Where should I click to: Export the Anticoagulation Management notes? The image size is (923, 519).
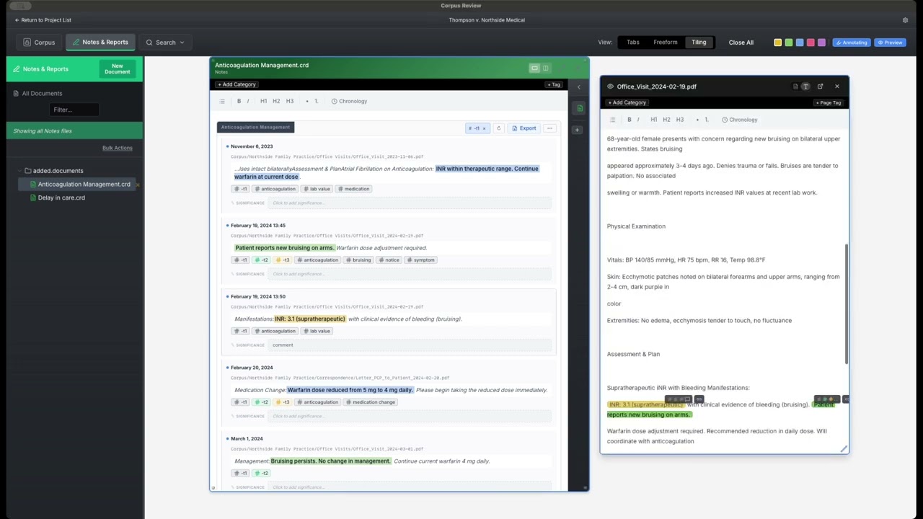[524, 128]
